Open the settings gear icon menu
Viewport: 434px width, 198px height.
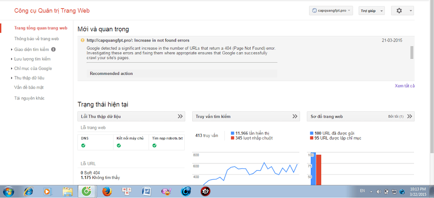(x=399, y=11)
